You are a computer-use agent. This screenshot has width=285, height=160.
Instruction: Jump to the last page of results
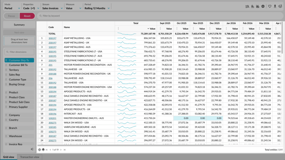tap(64, 150)
